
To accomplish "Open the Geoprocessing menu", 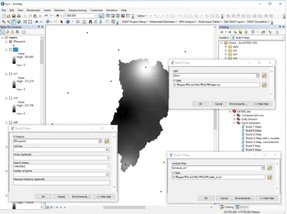I will click(x=77, y=10).
